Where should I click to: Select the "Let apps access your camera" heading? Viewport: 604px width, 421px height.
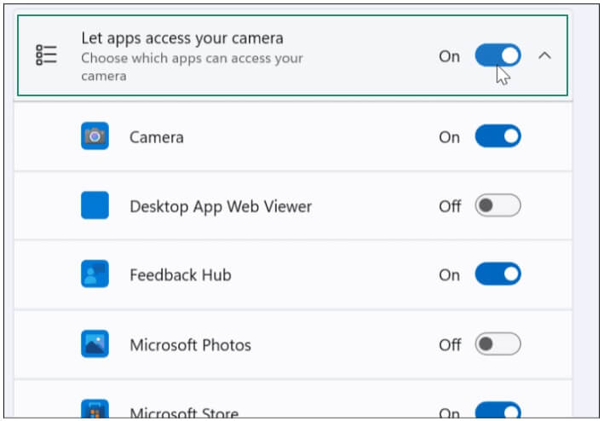click(x=182, y=38)
